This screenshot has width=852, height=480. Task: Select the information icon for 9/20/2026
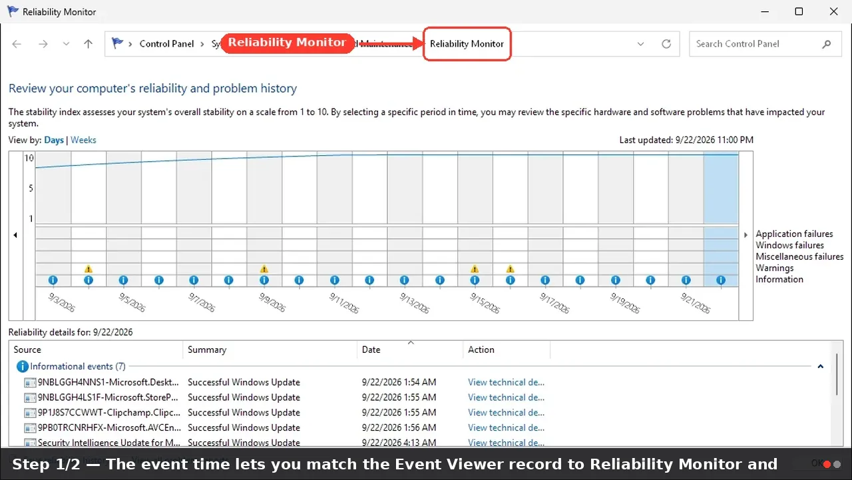[x=650, y=280]
